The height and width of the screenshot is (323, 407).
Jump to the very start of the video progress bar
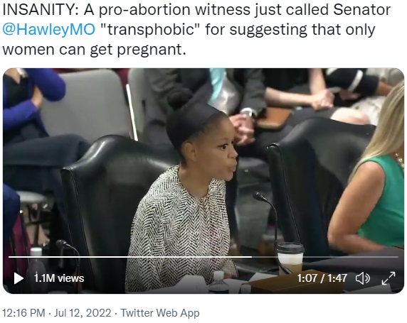coord(9,257)
